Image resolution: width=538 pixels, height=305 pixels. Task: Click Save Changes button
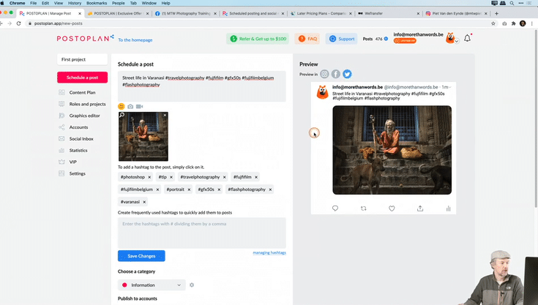pyautogui.click(x=141, y=256)
